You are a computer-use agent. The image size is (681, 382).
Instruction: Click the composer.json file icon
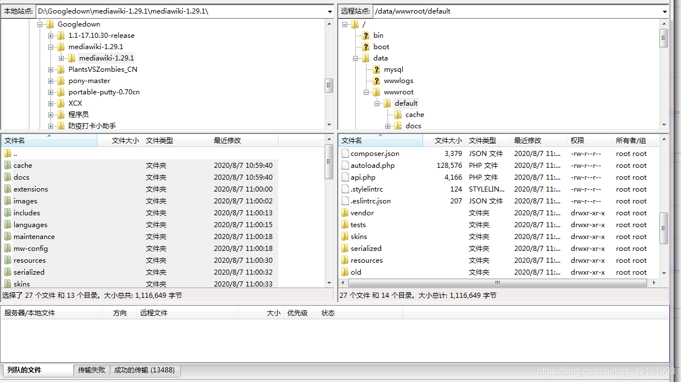click(x=345, y=154)
